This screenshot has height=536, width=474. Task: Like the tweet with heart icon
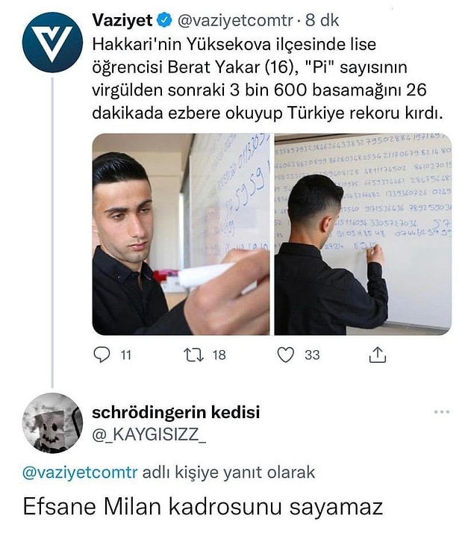coord(285,355)
